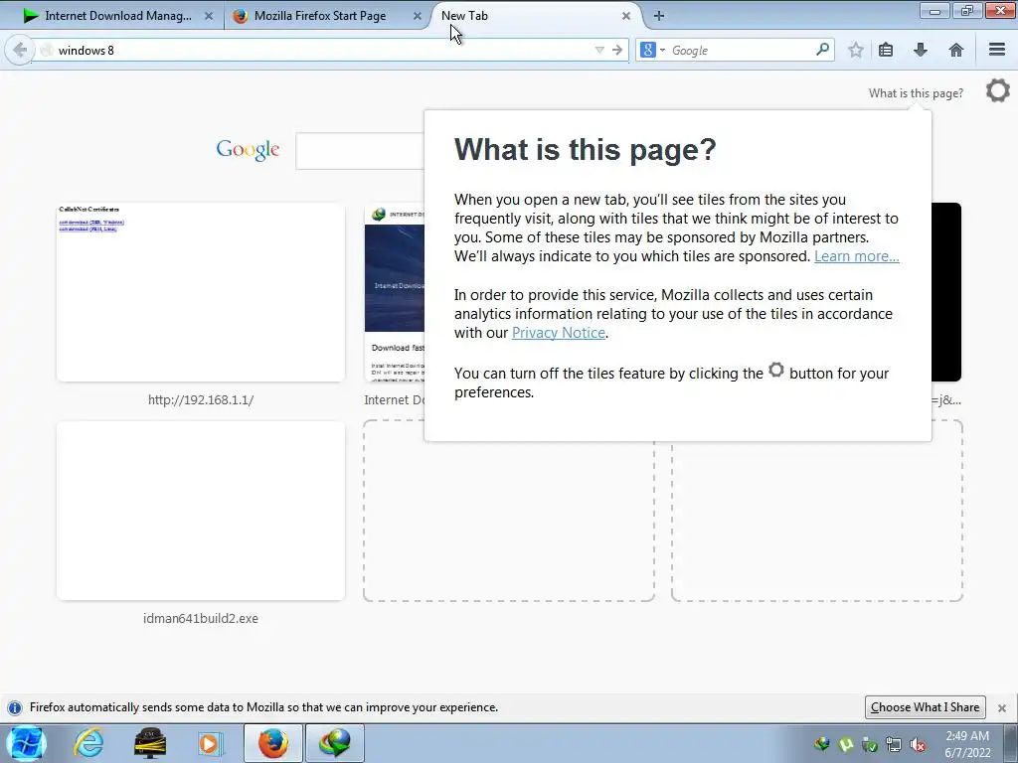Screen dimensions: 1018x763
Task: Close the New Tab tab
Action: 626,16
